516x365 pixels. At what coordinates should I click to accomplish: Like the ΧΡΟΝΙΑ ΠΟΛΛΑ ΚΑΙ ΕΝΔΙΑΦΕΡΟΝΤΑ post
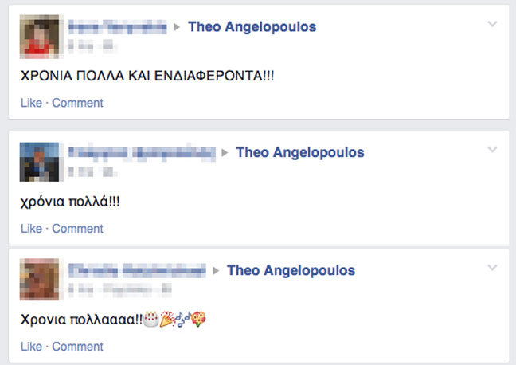click(32, 103)
